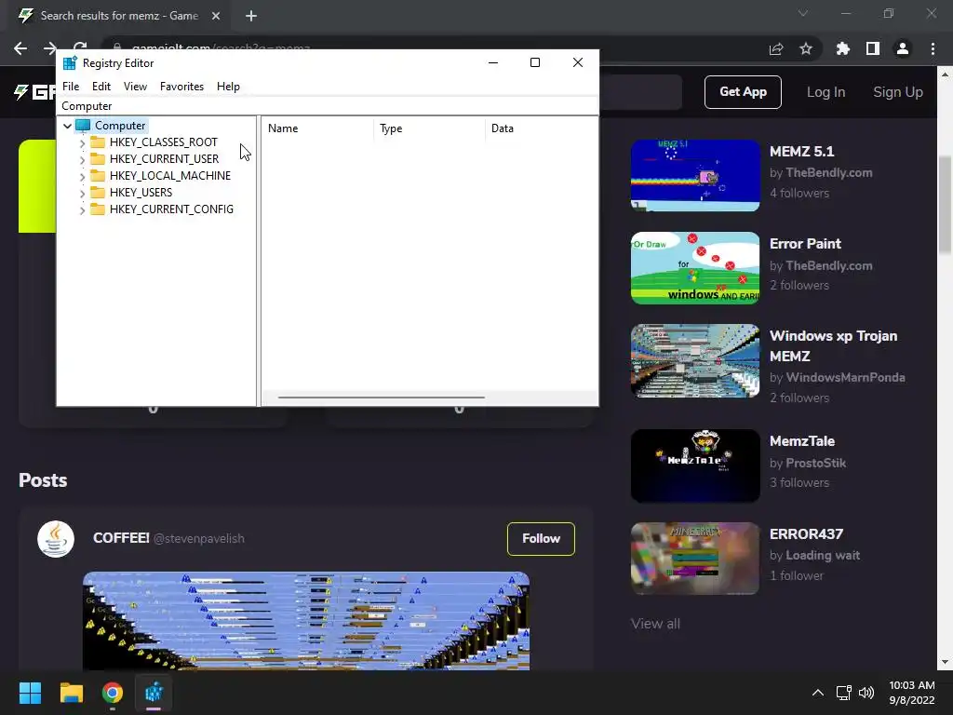
Task: Click the Registry Editor address bar
Action: (x=328, y=106)
